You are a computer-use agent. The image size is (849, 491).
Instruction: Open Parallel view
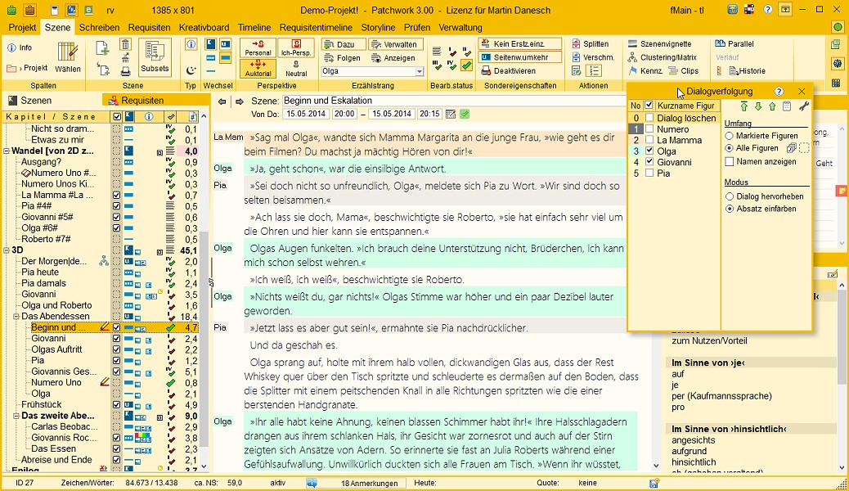click(734, 44)
